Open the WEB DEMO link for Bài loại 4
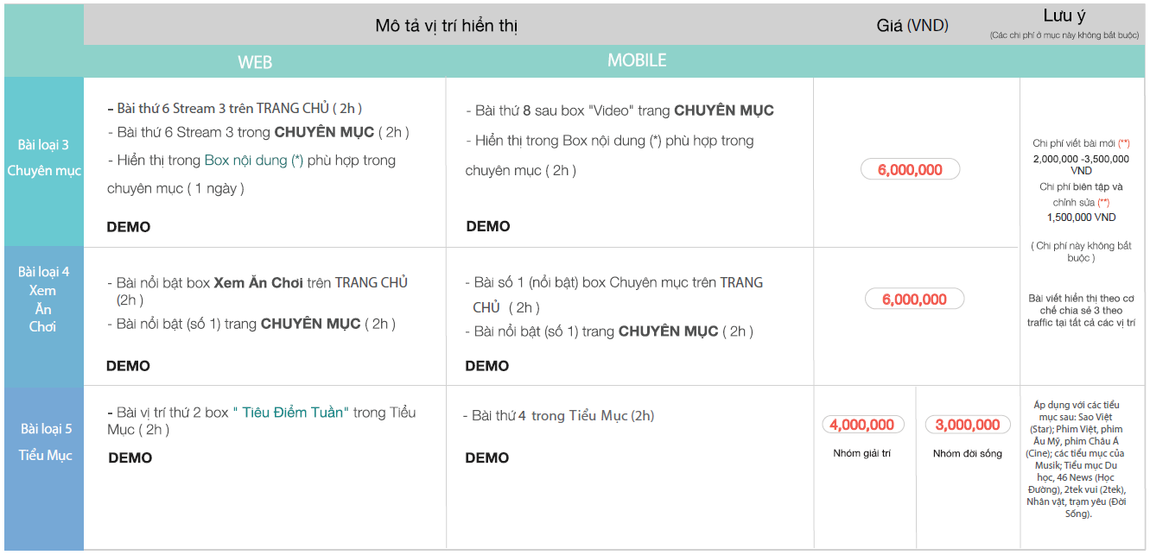The width and height of the screenshot is (1150, 555). (x=129, y=366)
